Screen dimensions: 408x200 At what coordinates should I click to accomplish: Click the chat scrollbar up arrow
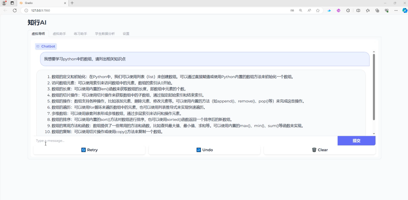click(x=374, y=52)
